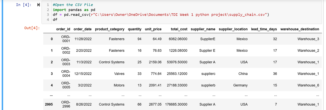Click the 'Supplier E' cell in row 1
This screenshot has height=110, width=326.
[x=207, y=51]
